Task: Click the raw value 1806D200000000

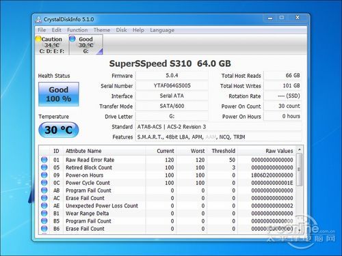Action: coord(272,175)
